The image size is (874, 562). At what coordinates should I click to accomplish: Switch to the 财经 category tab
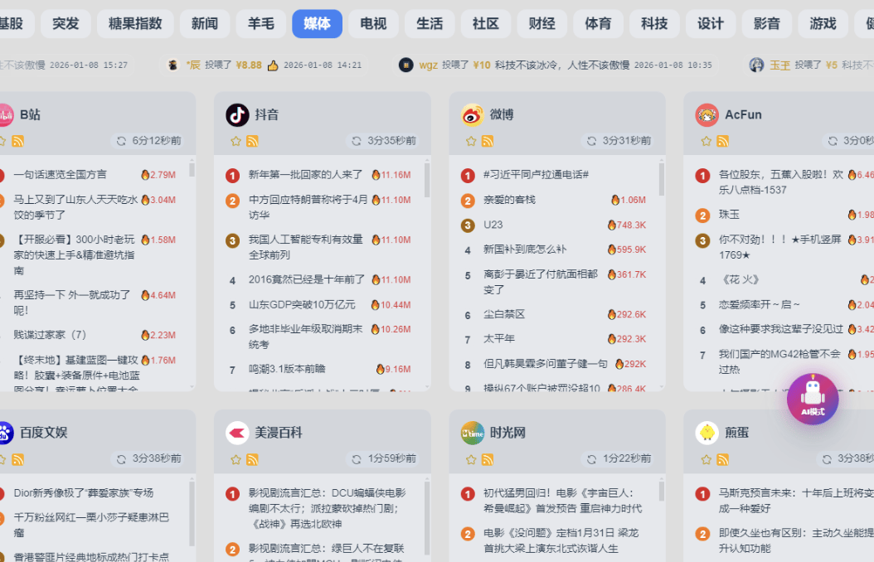coord(541,23)
